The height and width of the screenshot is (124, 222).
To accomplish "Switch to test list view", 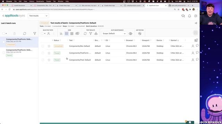I will 67,33.
